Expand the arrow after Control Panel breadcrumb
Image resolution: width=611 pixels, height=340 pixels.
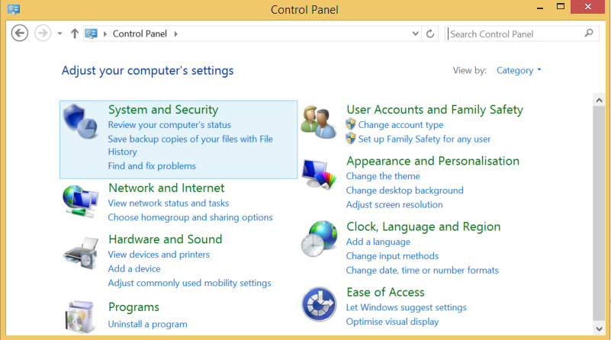tap(176, 34)
